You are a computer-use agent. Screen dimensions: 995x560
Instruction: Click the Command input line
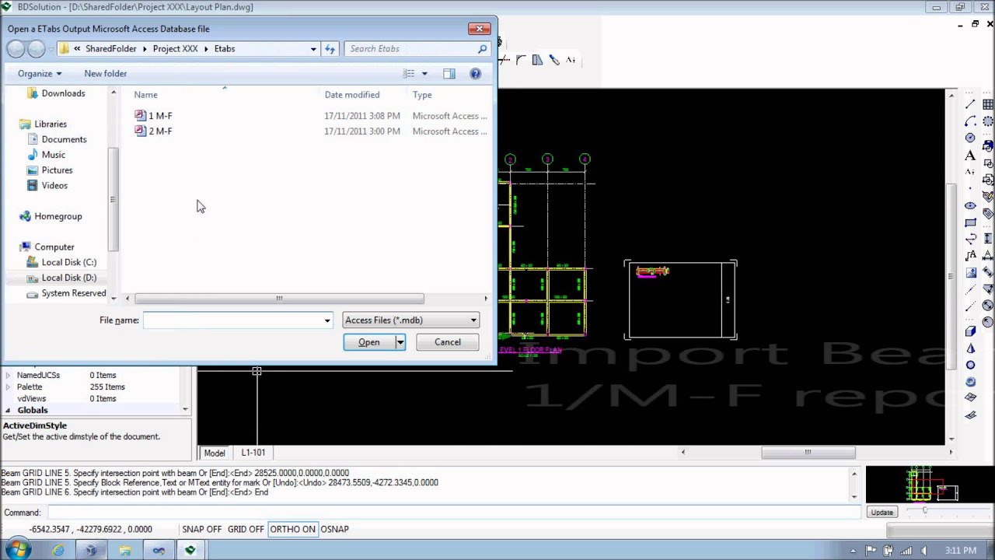coord(455,513)
